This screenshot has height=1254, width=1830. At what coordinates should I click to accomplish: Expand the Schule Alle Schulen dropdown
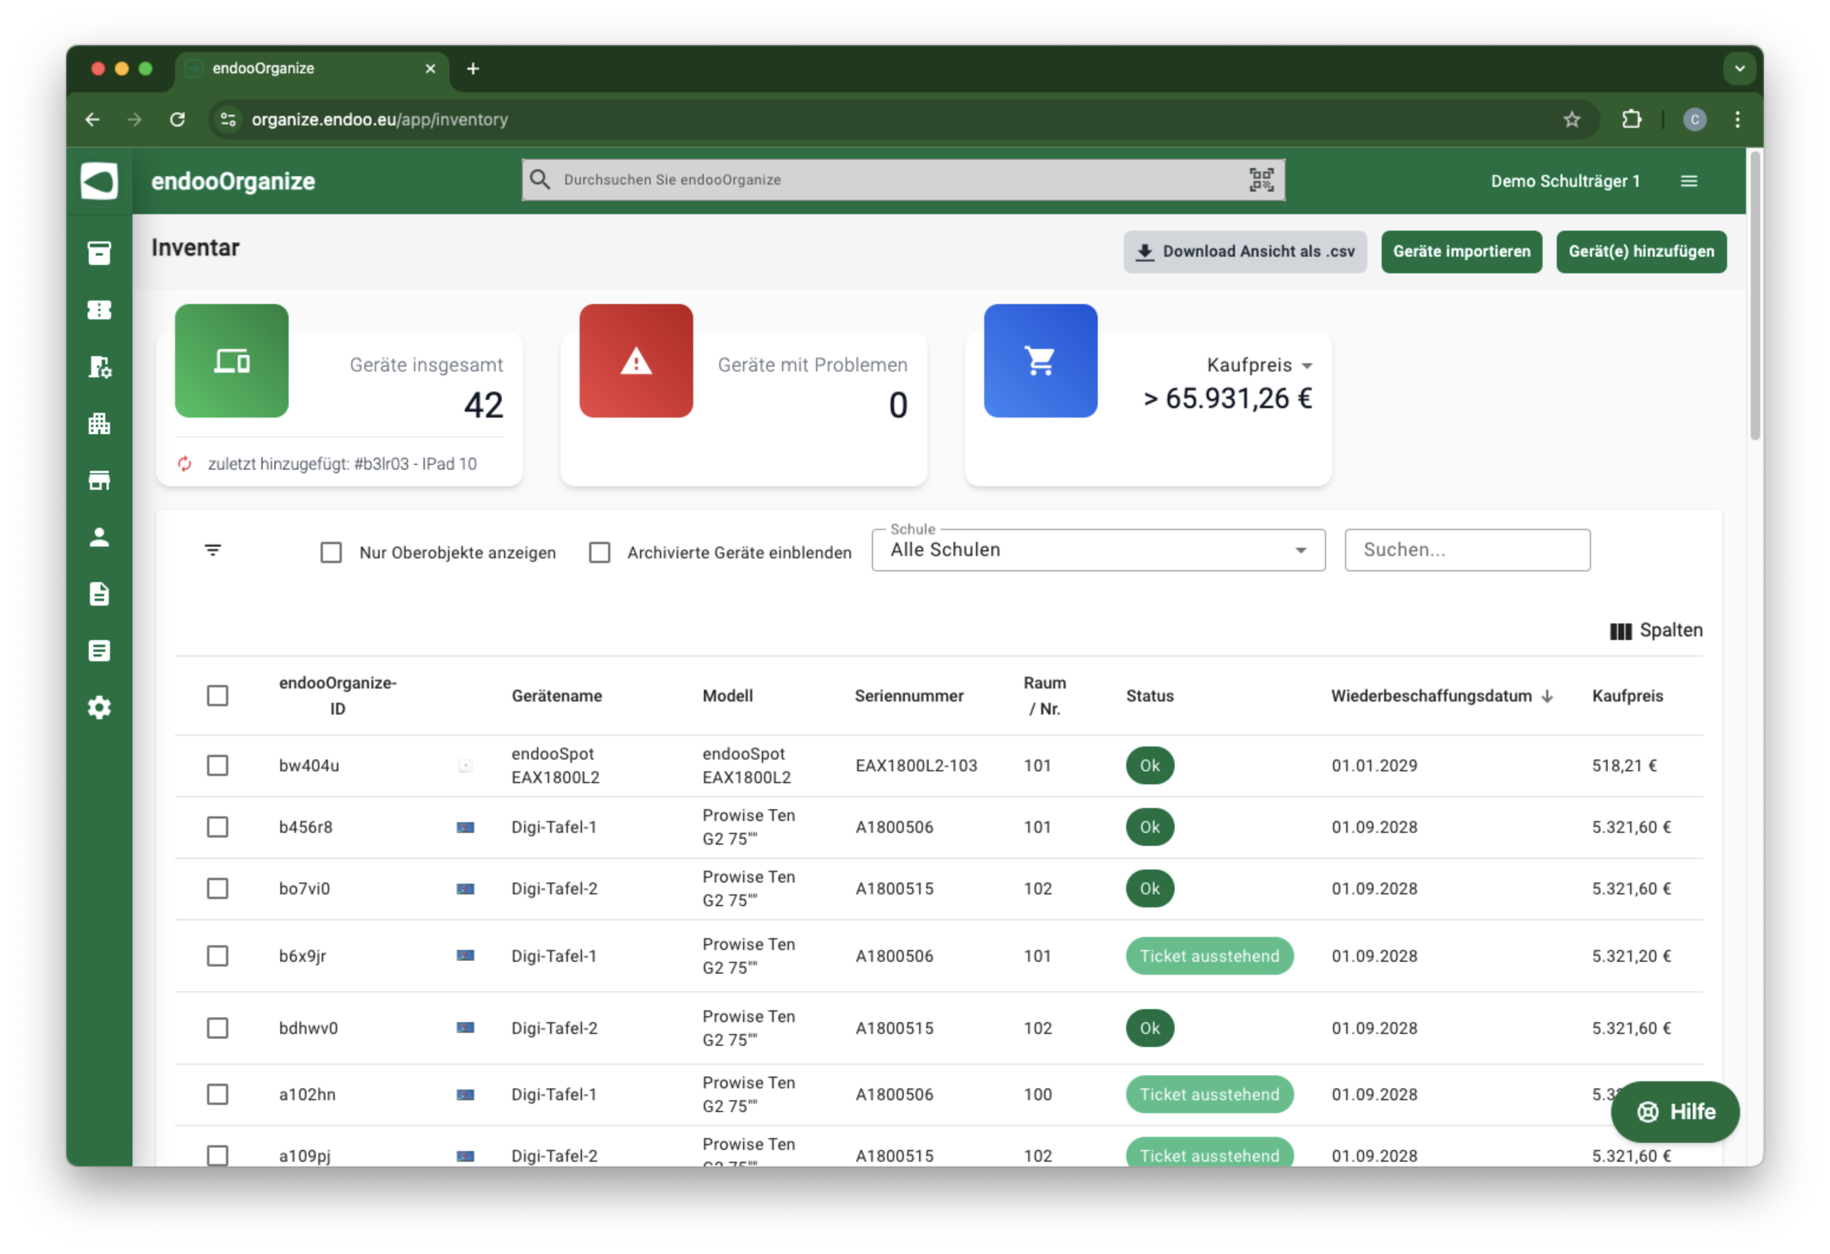(x=1098, y=550)
